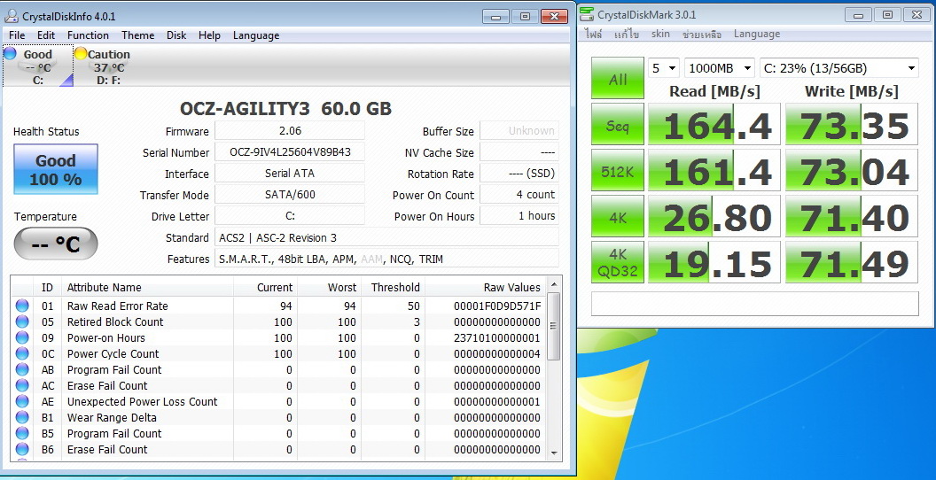936x480 pixels.
Task: Click status orb for Wear Range Delta
Action: tap(22, 417)
